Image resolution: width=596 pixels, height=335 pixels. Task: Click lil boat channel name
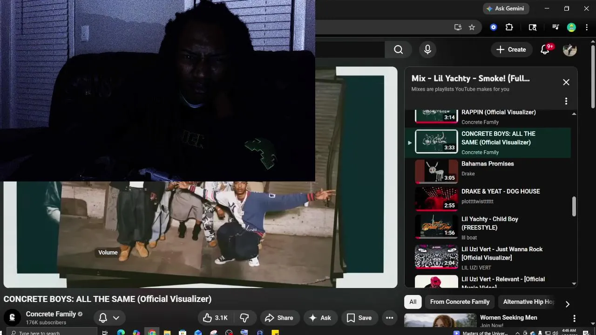coord(469,237)
